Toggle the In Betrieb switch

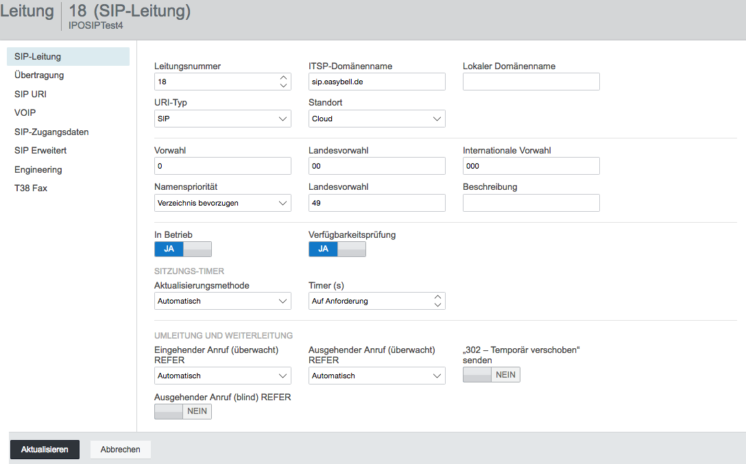(x=182, y=249)
